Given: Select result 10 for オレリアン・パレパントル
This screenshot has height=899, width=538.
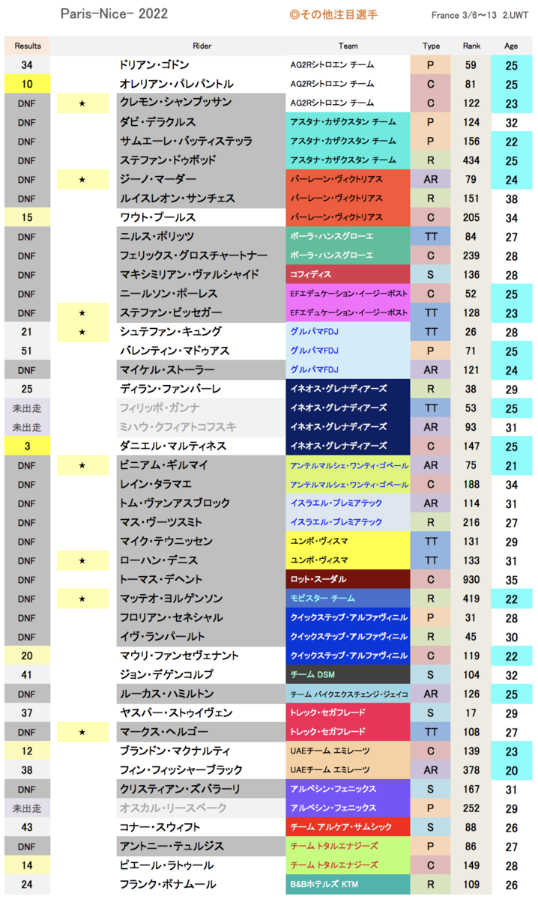Looking at the screenshot, I should click(27, 84).
